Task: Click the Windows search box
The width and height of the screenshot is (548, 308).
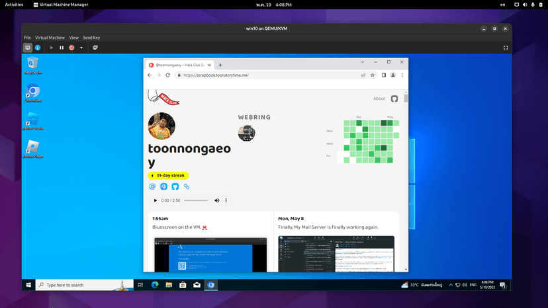Action: [x=84, y=285]
